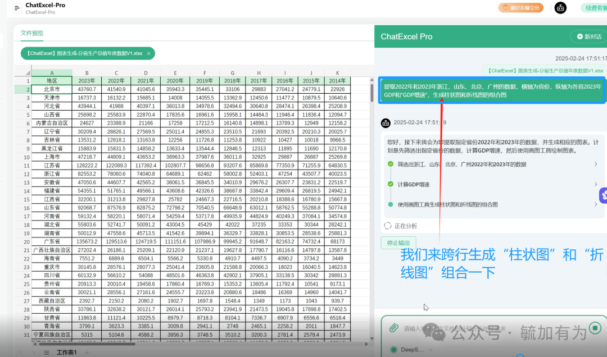
Task: Select column F header
Action: (x=205, y=73)
